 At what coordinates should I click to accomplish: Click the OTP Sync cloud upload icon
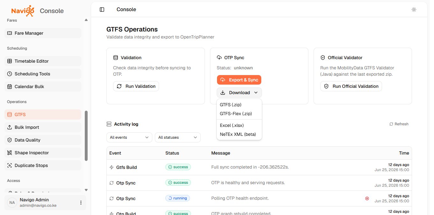click(219, 58)
